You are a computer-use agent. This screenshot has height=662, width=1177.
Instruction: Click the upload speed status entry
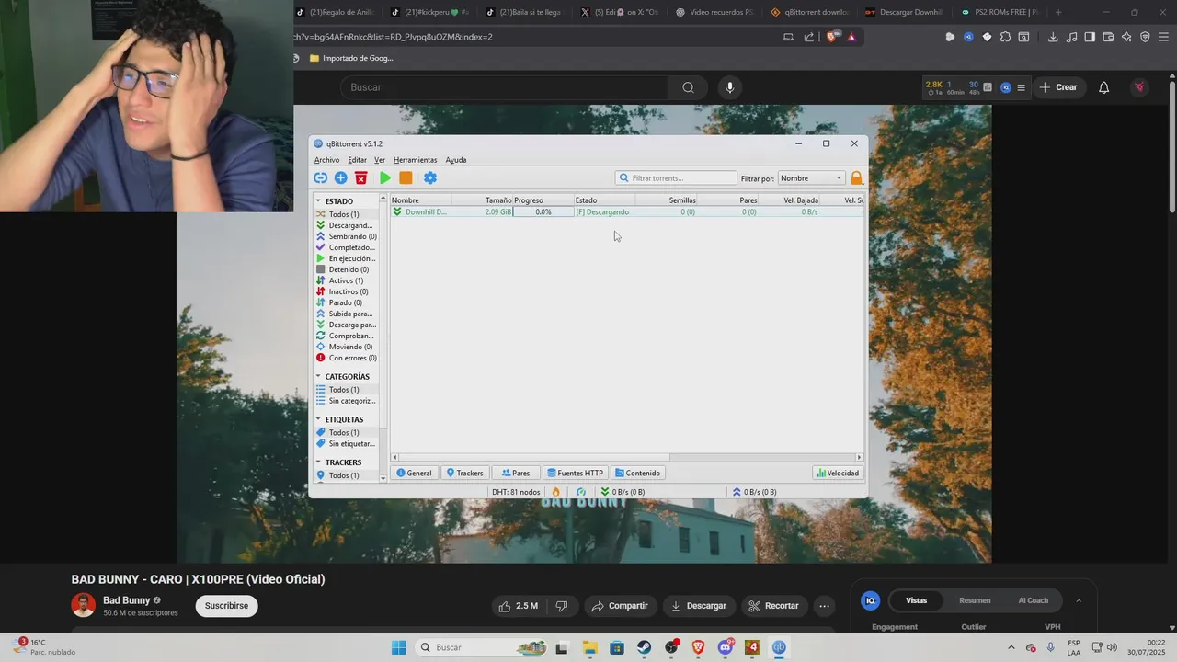click(754, 492)
